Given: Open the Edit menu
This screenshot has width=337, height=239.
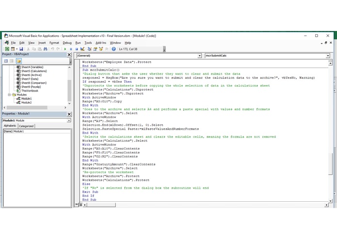Looking at the screenshot, I should coord(22,43).
